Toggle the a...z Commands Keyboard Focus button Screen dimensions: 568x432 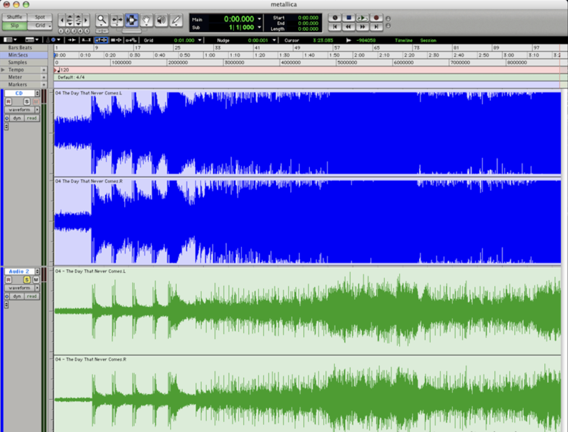click(x=87, y=40)
